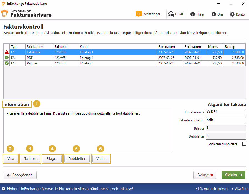The image size is (249, 194).
Task: Open the Hjälp menu item label
Action: tap(200, 14)
